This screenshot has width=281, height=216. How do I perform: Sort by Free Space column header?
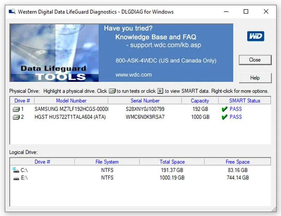(x=238, y=162)
